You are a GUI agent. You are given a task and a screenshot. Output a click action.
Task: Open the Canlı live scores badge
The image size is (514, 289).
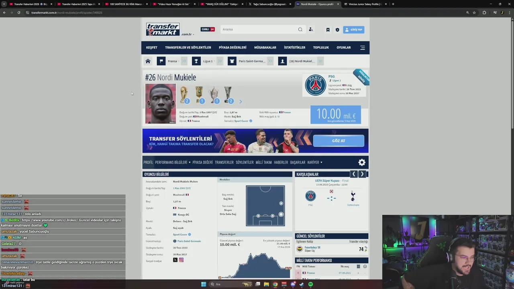(208, 29)
